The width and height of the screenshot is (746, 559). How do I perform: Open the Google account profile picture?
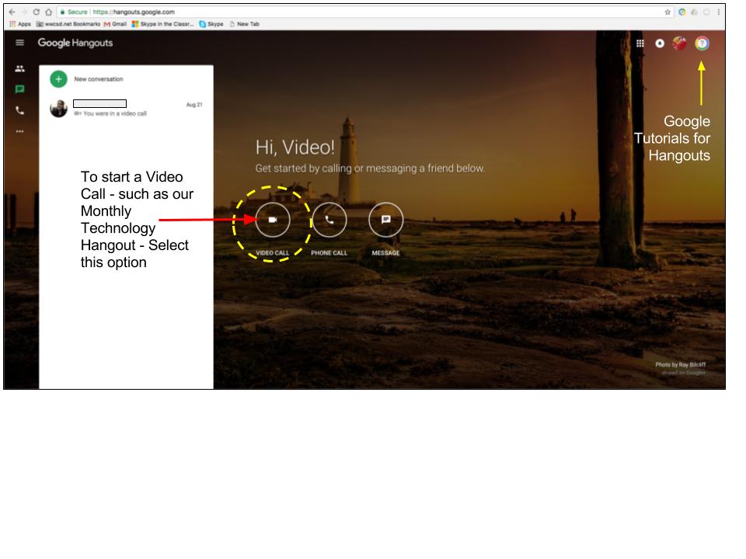pos(680,43)
